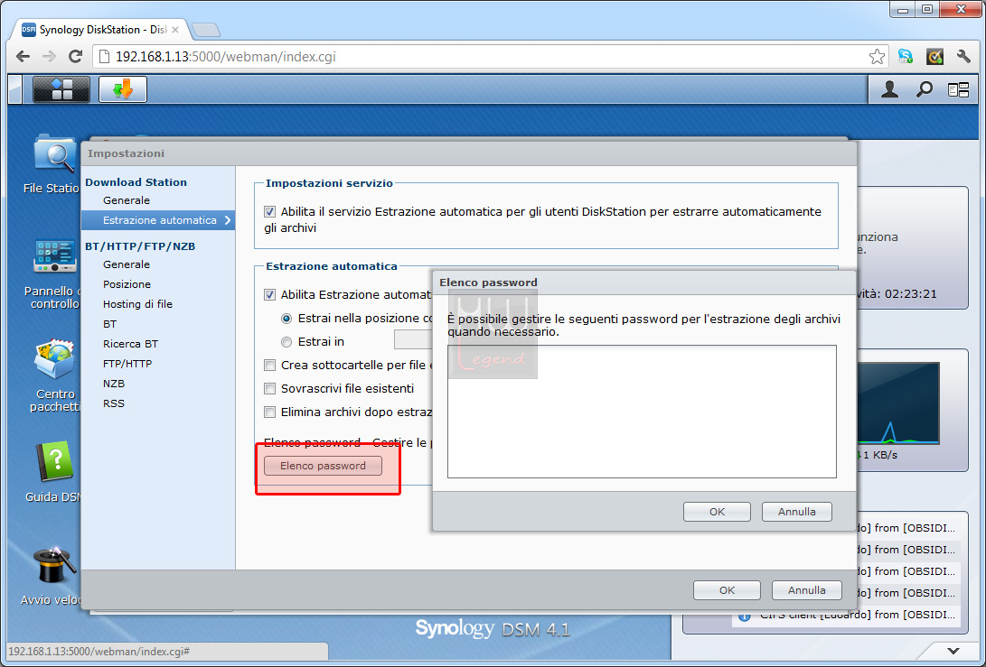Click the Synology DiskStation tab title
Image resolution: width=986 pixels, height=667 pixels.
pos(103,30)
